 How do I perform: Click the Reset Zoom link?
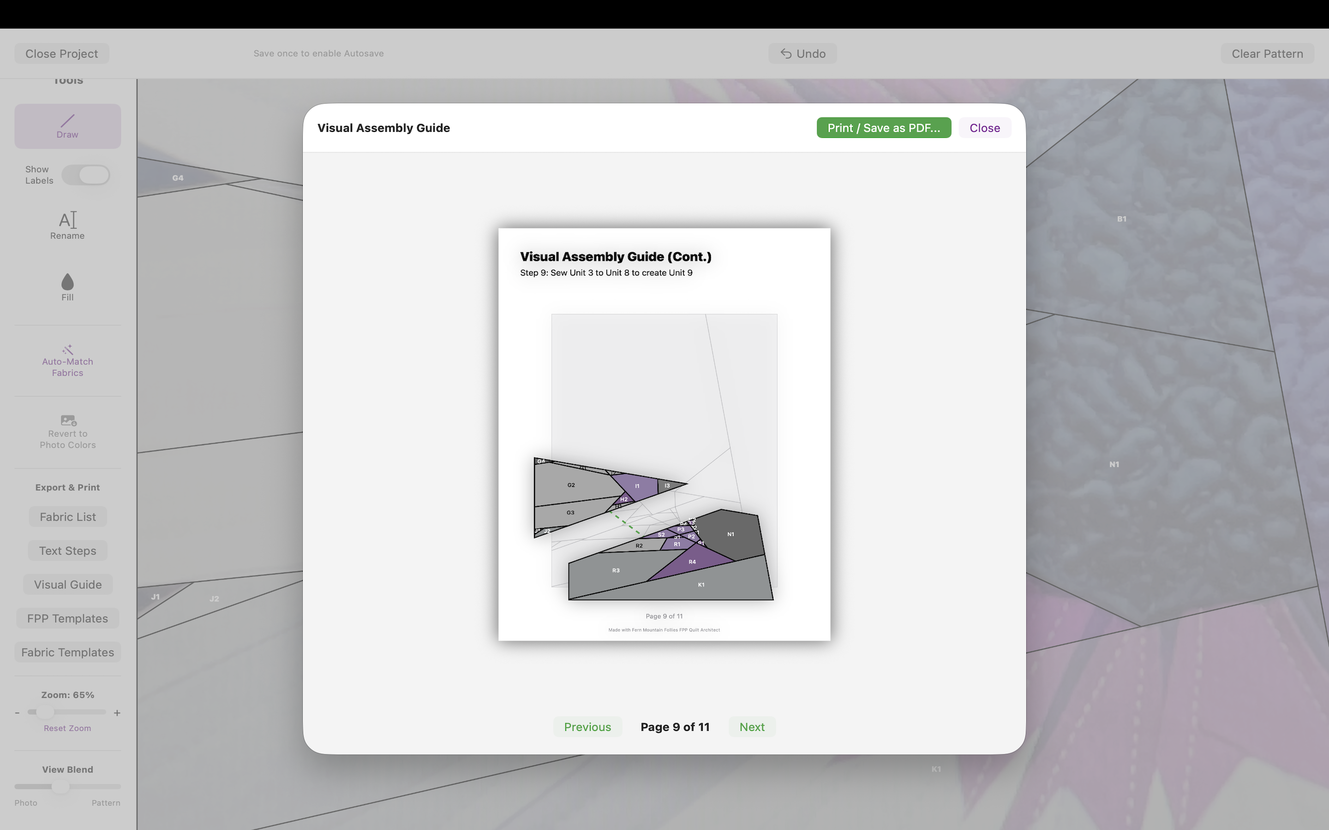tap(67, 728)
